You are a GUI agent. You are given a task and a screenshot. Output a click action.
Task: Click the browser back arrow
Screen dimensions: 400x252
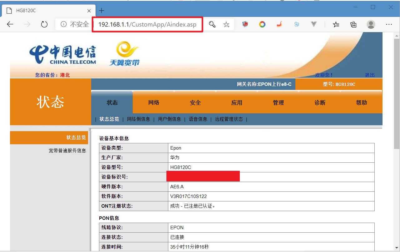pyautogui.click(x=10, y=24)
